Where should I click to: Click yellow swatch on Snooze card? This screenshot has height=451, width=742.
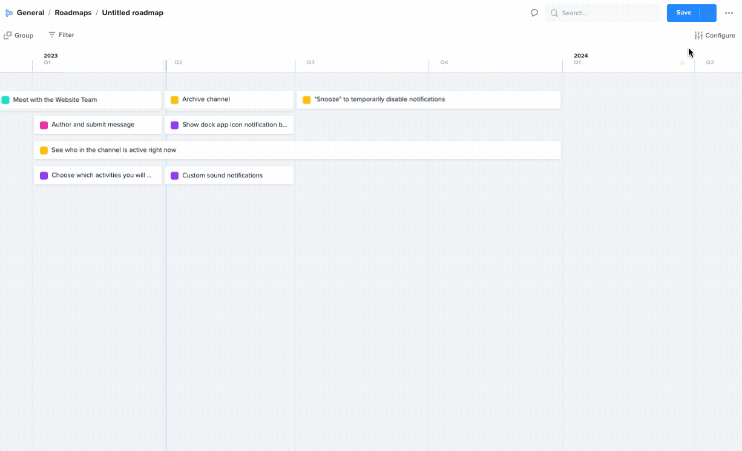pos(307,100)
